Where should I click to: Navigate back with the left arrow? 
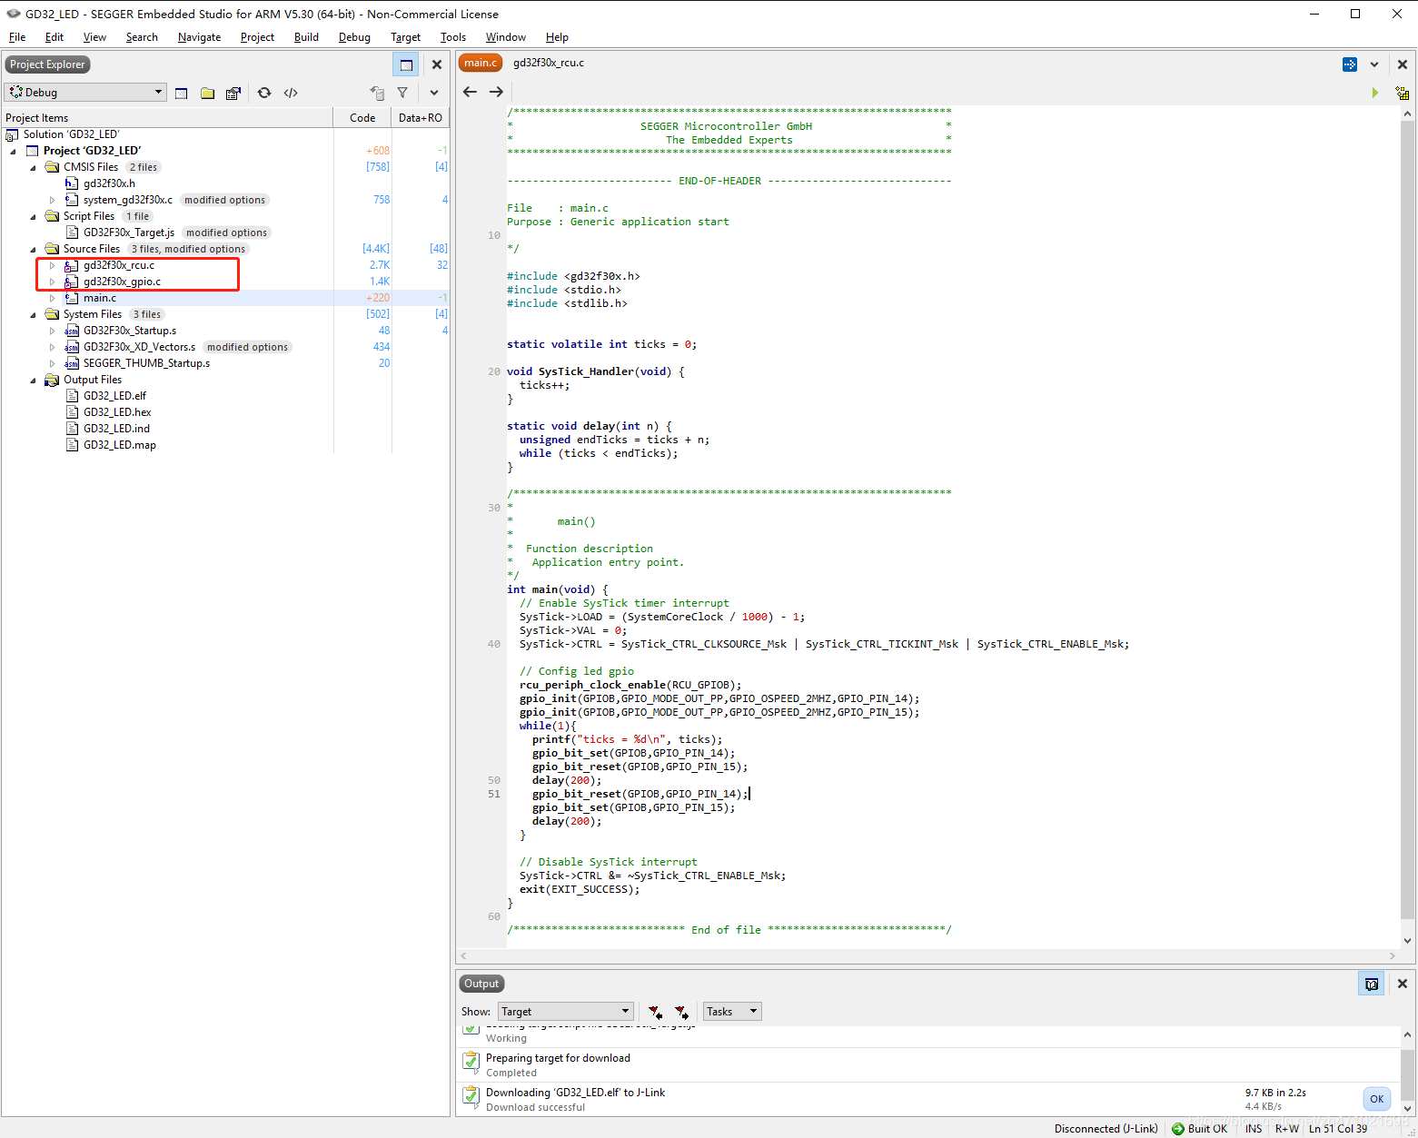pos(470,92)
